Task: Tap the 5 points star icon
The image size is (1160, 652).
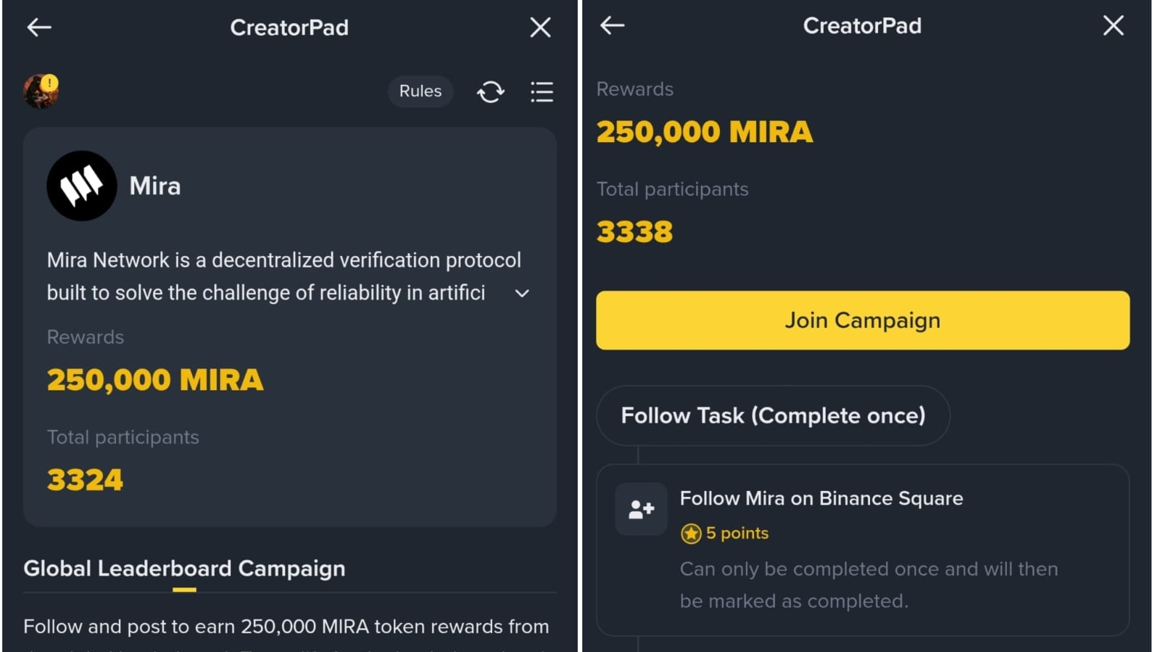Action: click(x=691, y=534)
